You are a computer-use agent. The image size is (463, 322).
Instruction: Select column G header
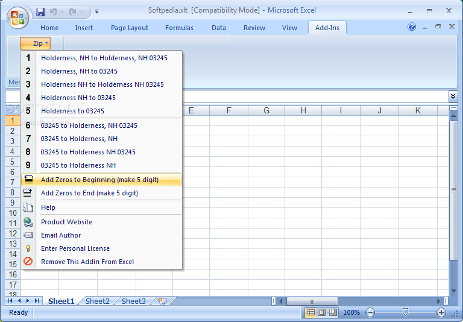pyautogui.click(x=266, y=110)
